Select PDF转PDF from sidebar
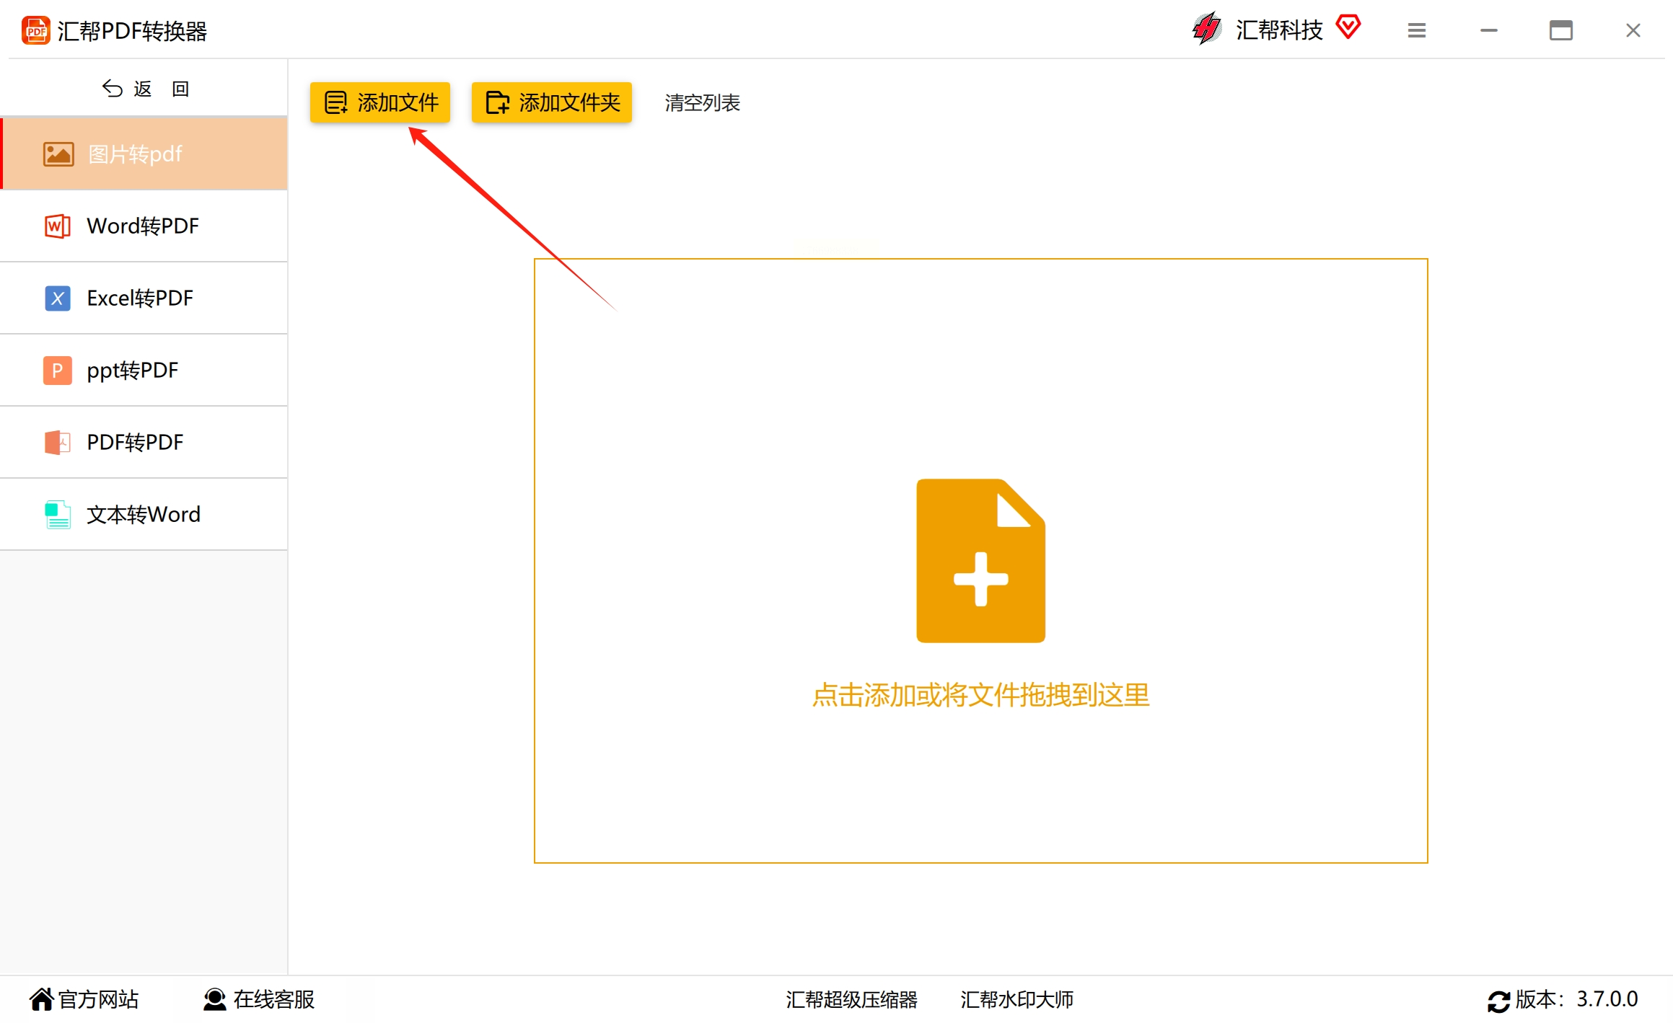The width and height of the screenshot is (1673, 1023). tap(136, 442)
